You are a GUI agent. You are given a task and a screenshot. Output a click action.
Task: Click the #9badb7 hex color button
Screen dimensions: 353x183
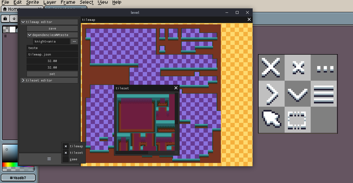click(18, 178)
